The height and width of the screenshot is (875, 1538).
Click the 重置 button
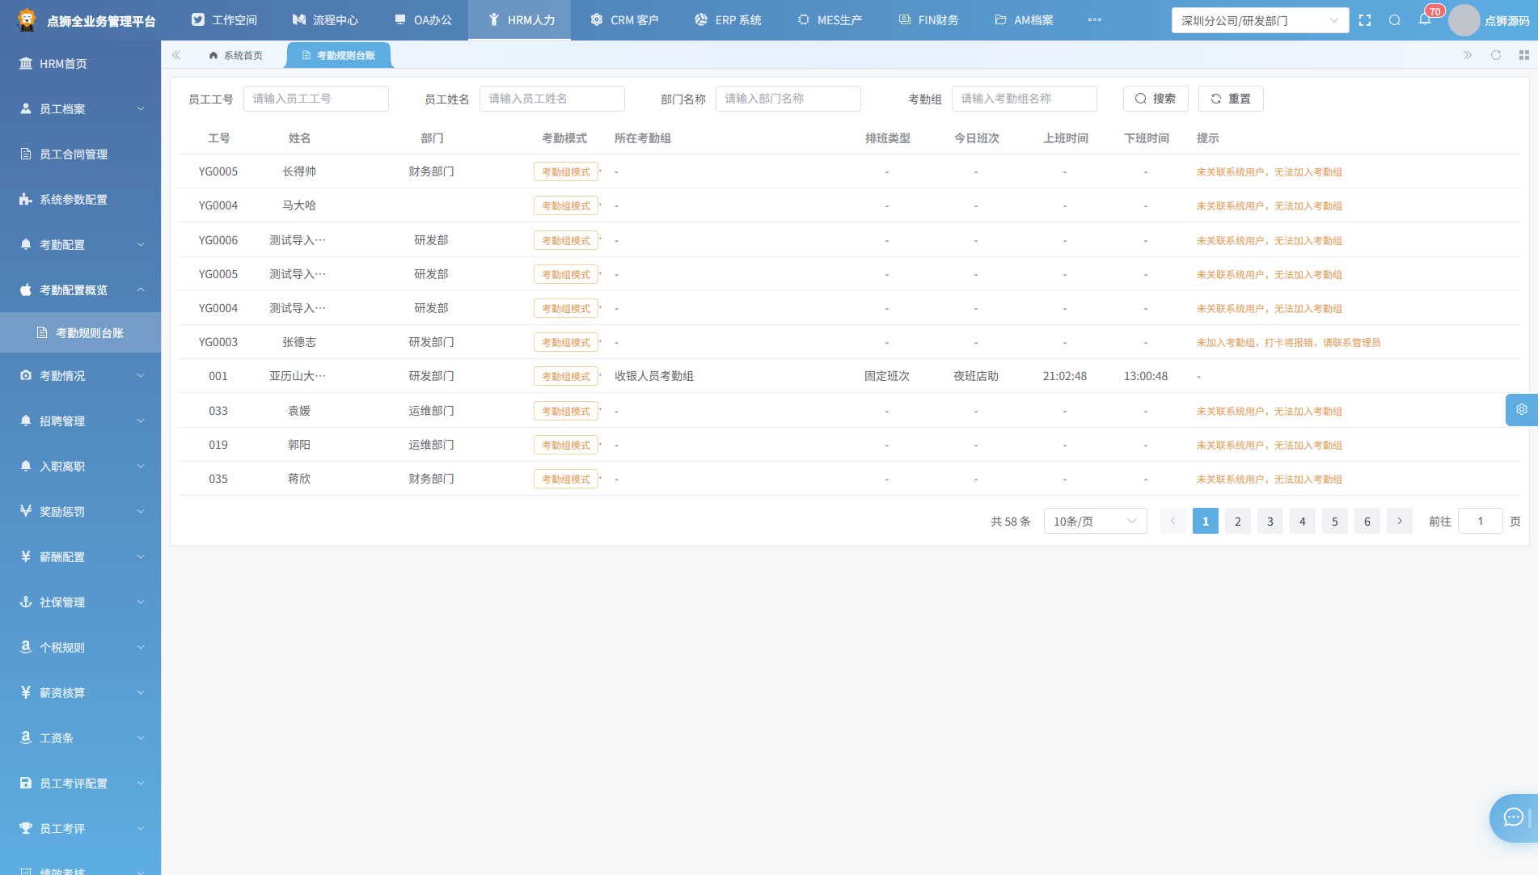point(1231,99)
